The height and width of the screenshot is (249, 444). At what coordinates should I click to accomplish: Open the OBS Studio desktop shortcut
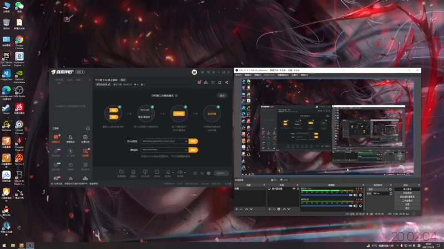19,92
